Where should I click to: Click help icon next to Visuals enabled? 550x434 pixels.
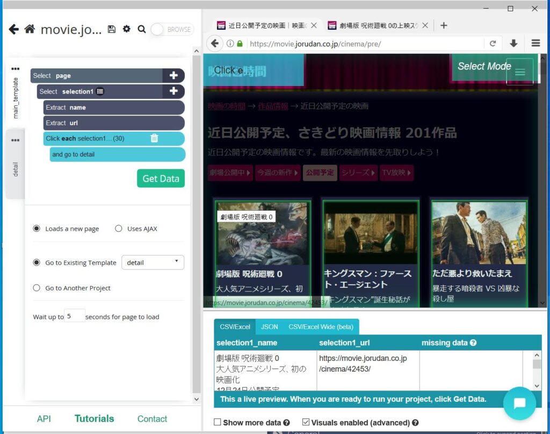pos(415,423)
